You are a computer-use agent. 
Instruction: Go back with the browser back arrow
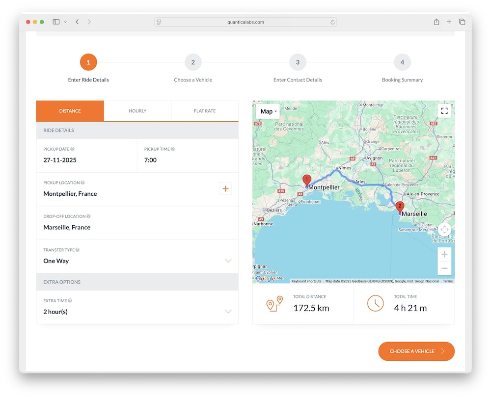click(77, 22)
